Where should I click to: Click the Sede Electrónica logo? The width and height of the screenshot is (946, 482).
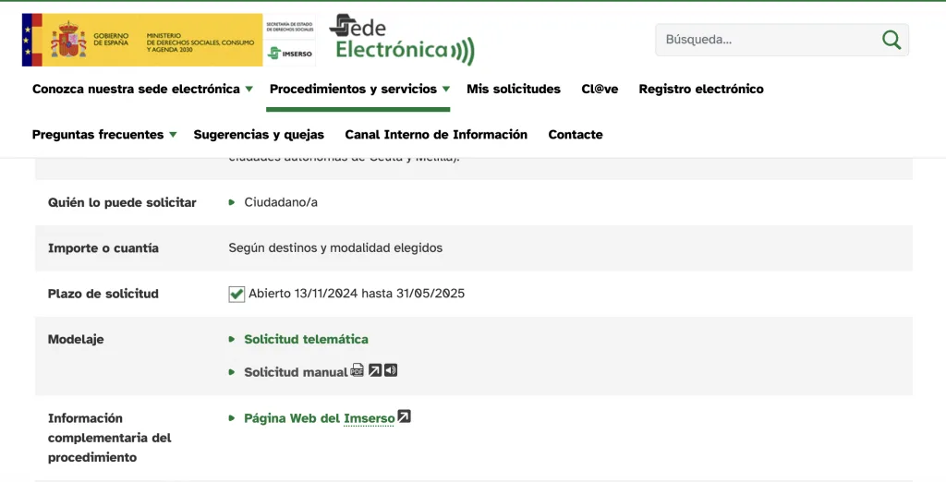tap(402, 39)
